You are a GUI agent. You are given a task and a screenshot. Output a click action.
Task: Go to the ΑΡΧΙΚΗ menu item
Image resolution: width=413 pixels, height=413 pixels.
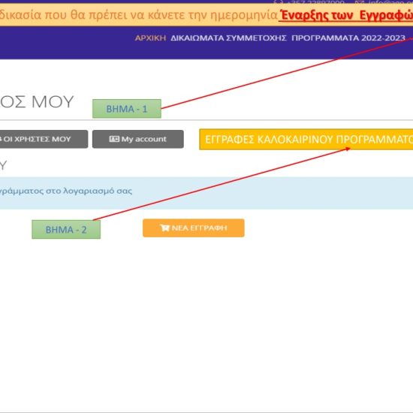[x=150, y=38]
